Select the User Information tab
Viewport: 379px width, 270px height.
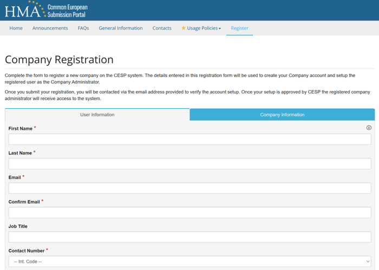click(97, 115)
